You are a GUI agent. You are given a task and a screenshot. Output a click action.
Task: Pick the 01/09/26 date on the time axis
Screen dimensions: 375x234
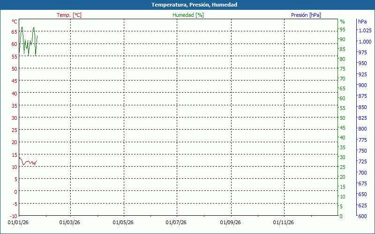231,223
